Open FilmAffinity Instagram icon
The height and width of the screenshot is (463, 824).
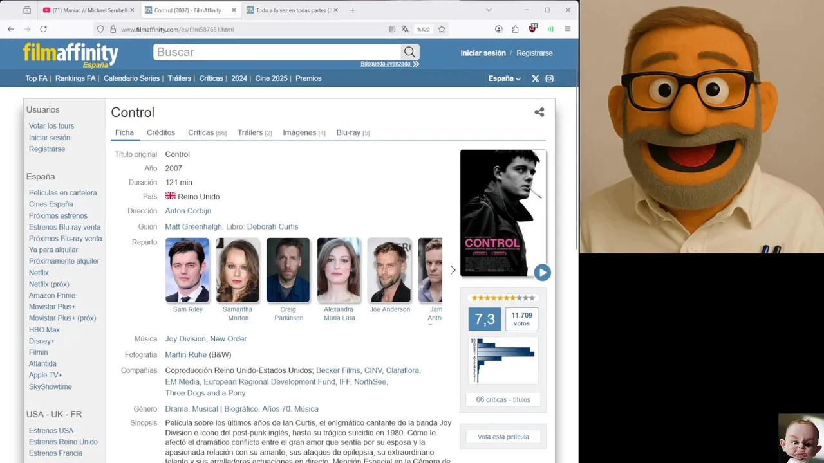(x=549, y=78)
